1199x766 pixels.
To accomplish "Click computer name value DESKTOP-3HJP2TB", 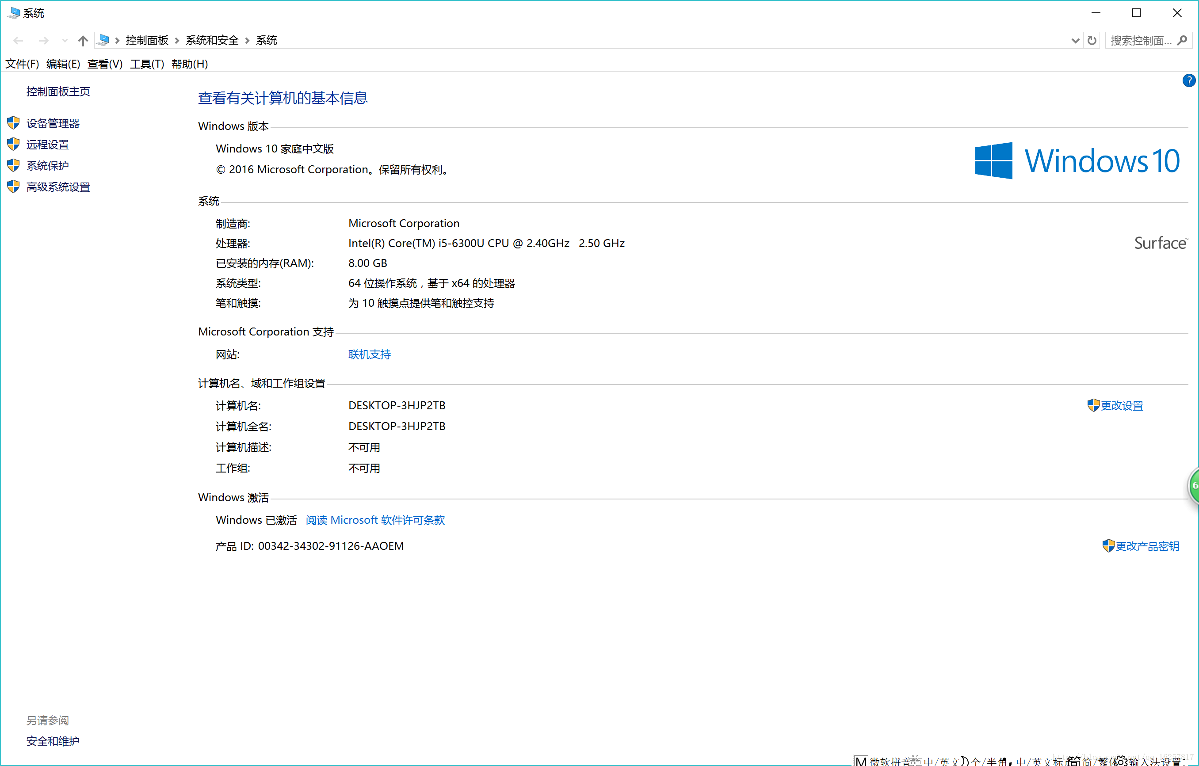I will (397, 406).
